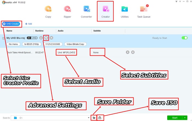Open the to BD25 2160p output option
Viewport: 192px width, 121px height.
click(x=32, y=44)
